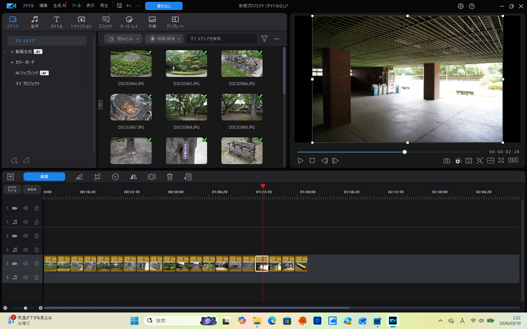Click the flip/mirror icon in timeline toolbar
The height and width of the screenshot is (329, 527).
[133, 177]
